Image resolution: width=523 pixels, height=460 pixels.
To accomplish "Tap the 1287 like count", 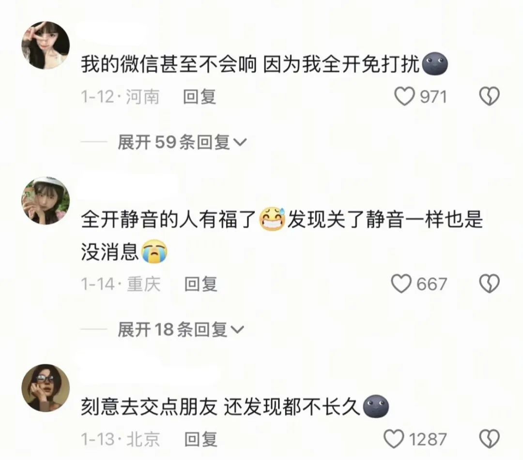I will [x=428, y=439].
